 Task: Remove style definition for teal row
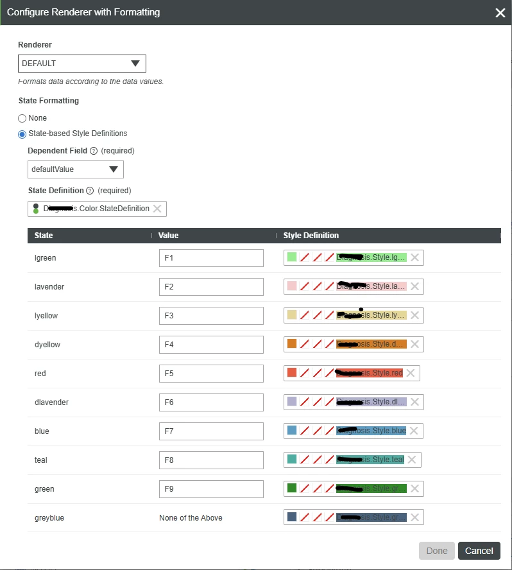click(x=412, y=460)
